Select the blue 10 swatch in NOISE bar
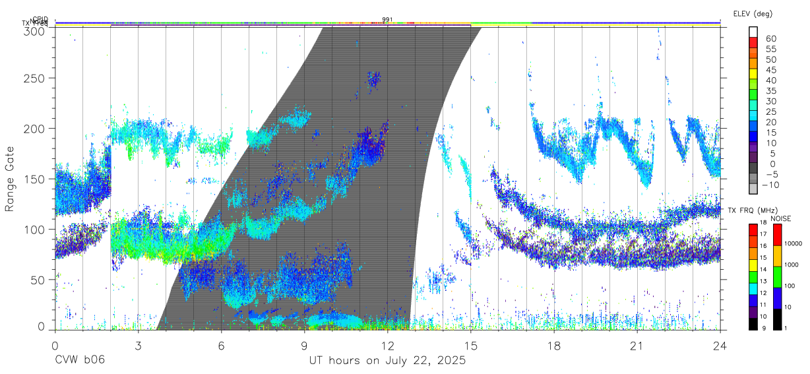 point(778,298)
